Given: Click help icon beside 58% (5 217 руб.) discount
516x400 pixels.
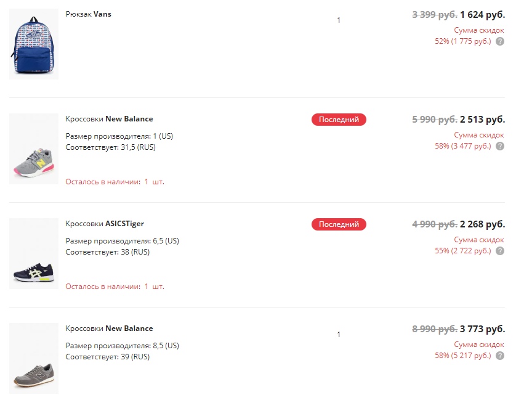Looking at the screenshot, I should tap(500, 356).
